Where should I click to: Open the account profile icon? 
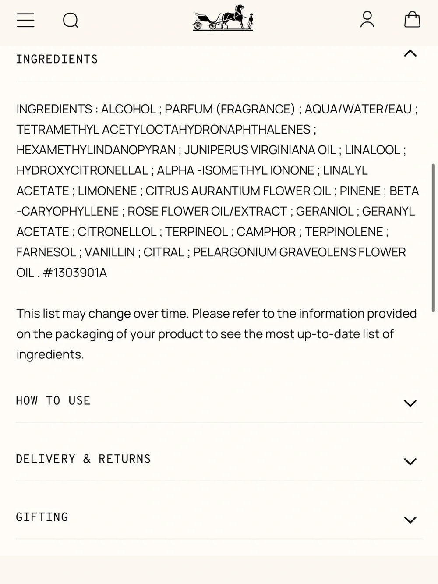367,20
